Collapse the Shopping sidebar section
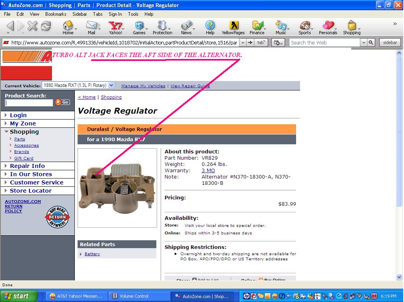The width and height of the screenshot is (404, 302). tap(6, 132)
